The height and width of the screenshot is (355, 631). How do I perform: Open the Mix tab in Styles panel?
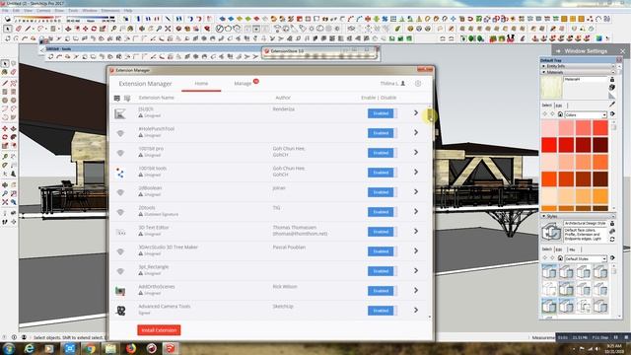(572, 249)
